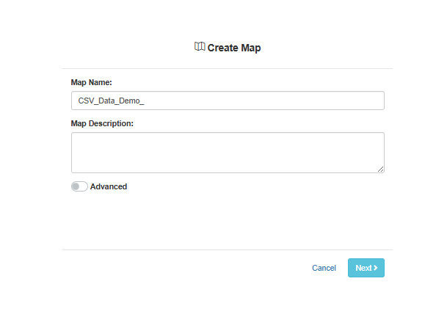Click the Advanced label text
This screenshot has height=317, width=436.
[x=109, y=186]
